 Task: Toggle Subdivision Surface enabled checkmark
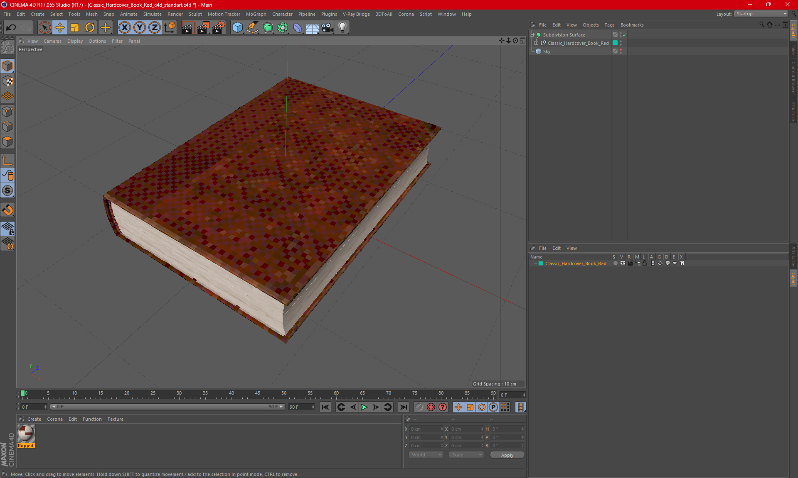[624, 35]
